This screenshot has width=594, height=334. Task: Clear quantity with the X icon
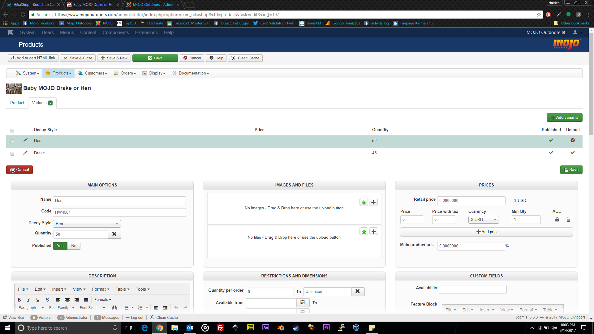pyautogui.click(x=114, y=234)
